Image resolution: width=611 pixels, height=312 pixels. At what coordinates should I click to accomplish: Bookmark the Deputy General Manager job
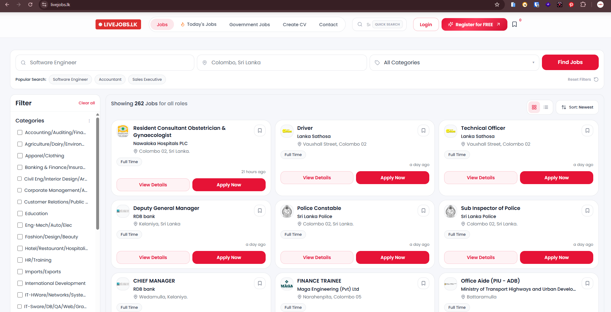(x=260, y=211)
